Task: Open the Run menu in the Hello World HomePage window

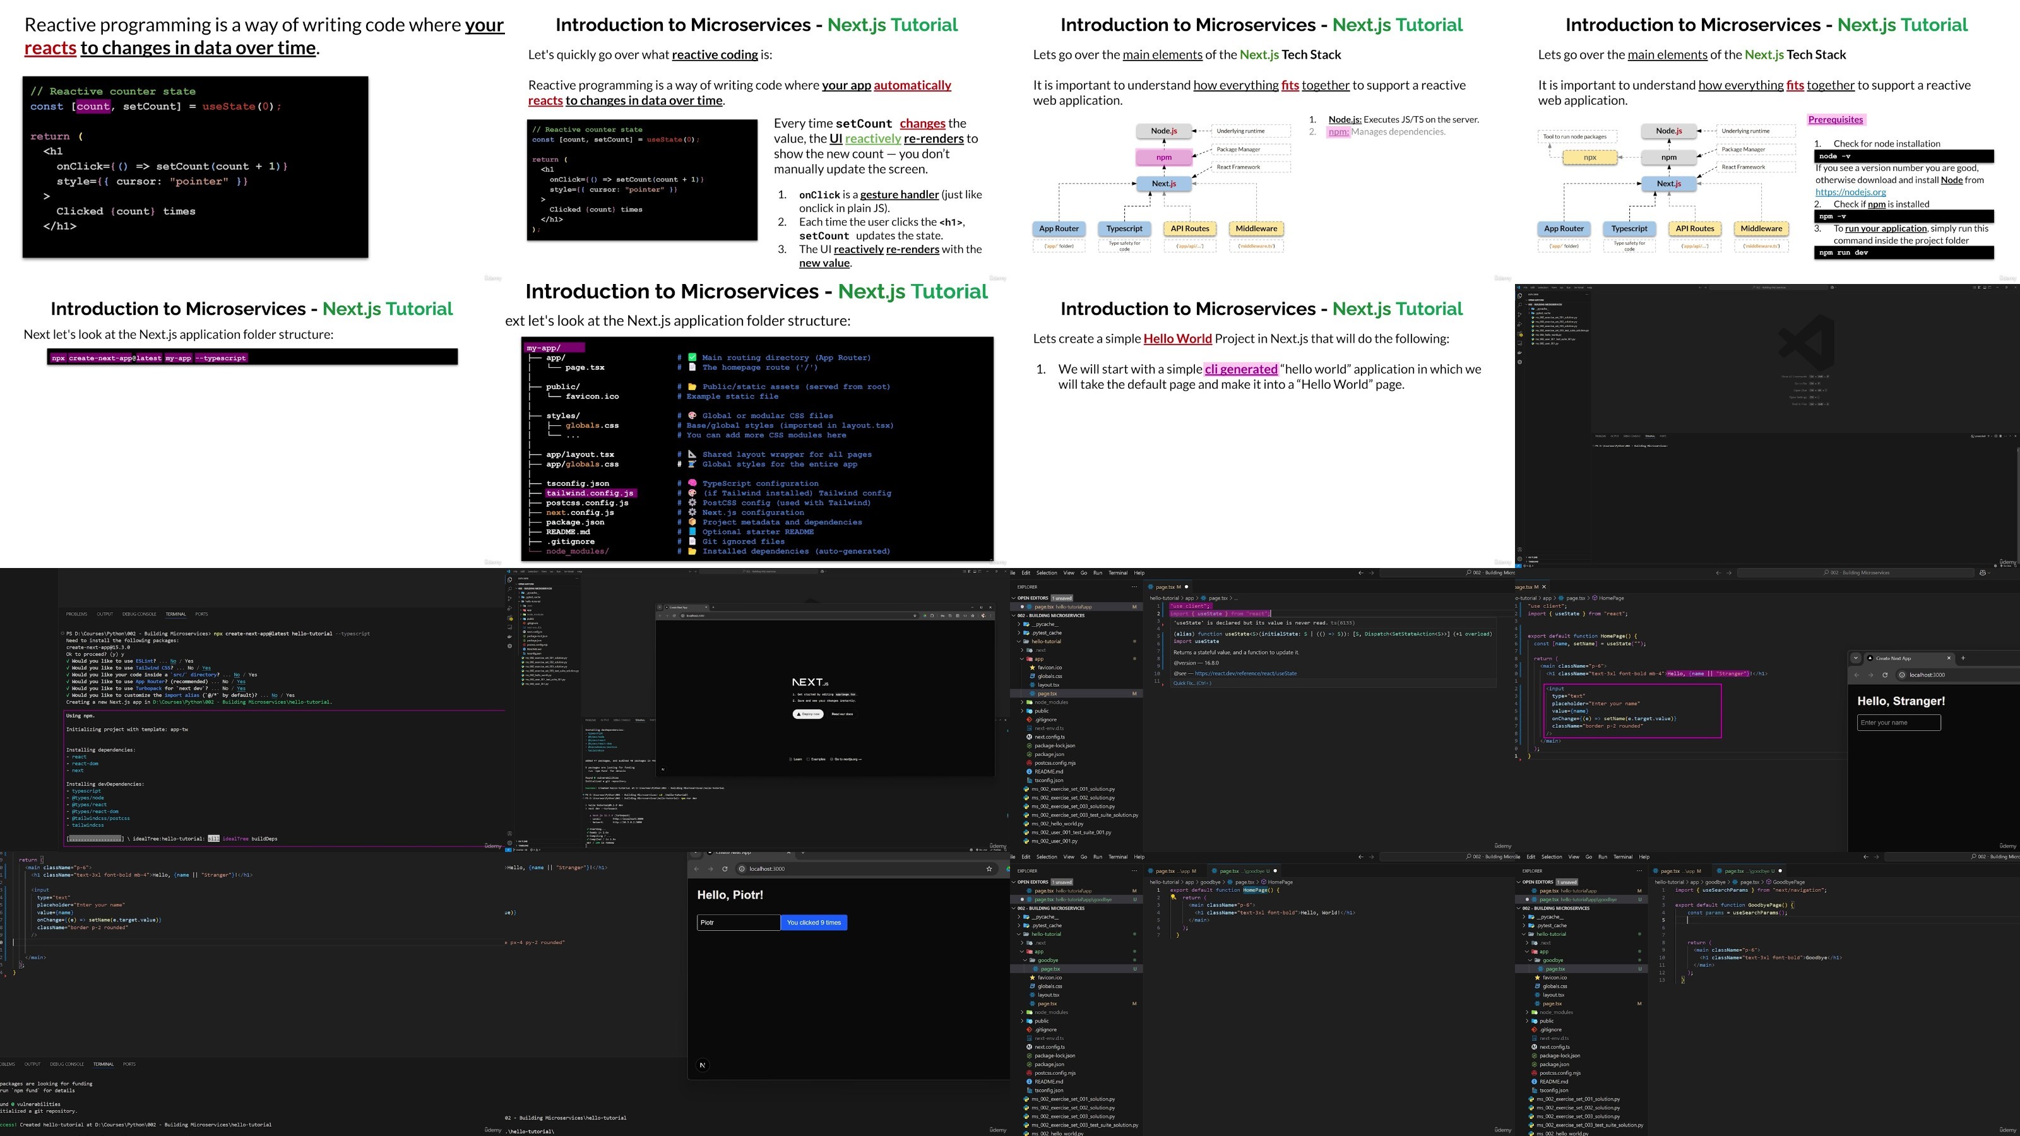Action: point(1097,857)
